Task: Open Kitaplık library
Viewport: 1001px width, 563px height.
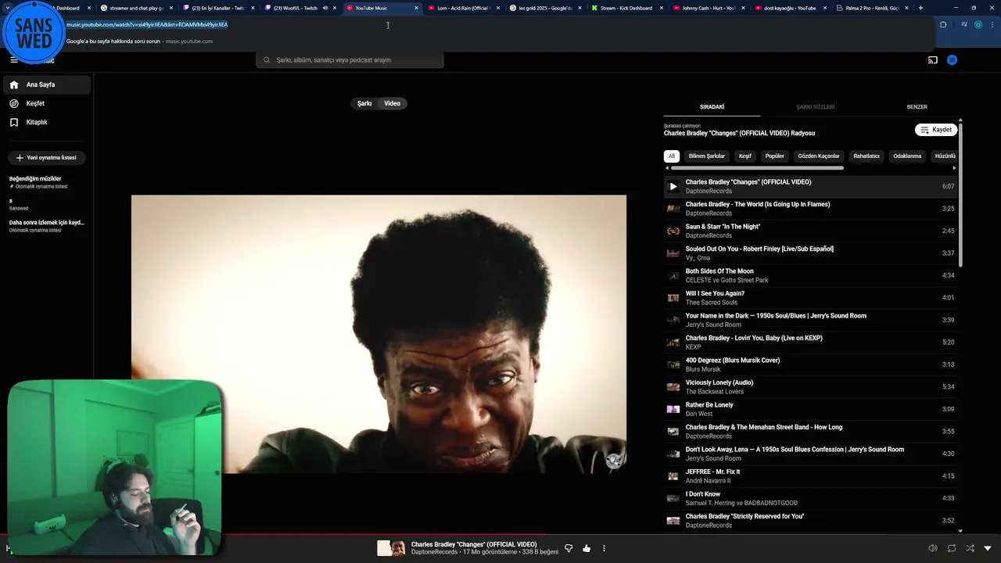Action: (47, 122)
